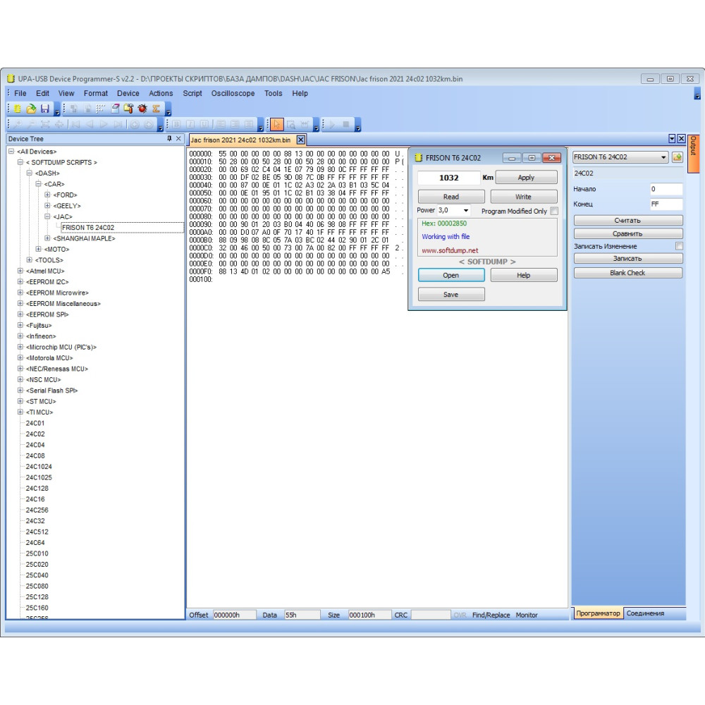705x705 pixels.
Task: Click Write in FRISON T6 dialog
Action: tap(524, 197)
